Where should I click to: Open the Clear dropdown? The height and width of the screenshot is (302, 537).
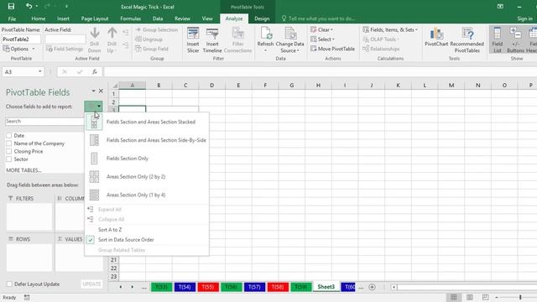coord(321,30)
